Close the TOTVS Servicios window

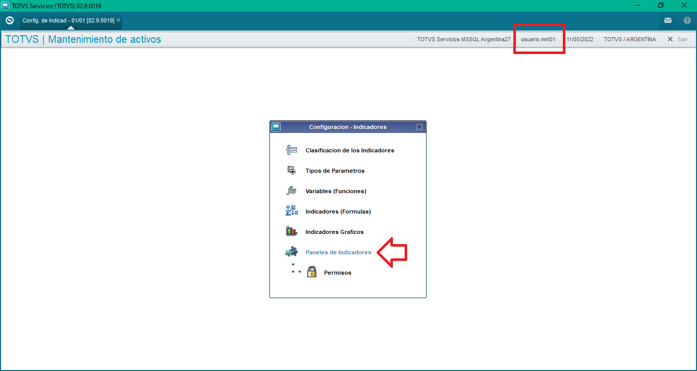point(684,6)
